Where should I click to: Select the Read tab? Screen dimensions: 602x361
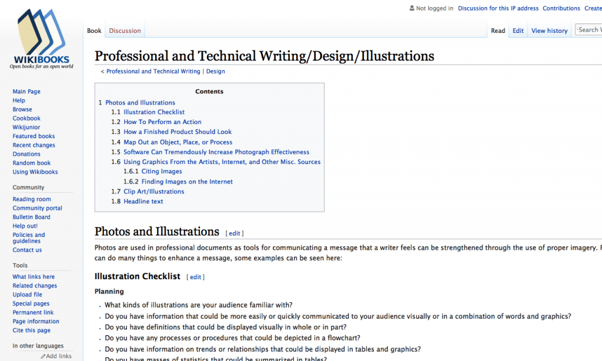click(x=498, y=30)
